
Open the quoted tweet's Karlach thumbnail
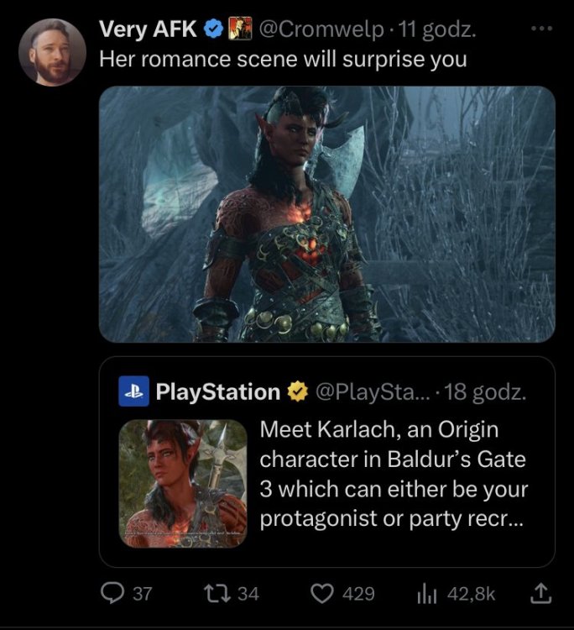(183, 483)
